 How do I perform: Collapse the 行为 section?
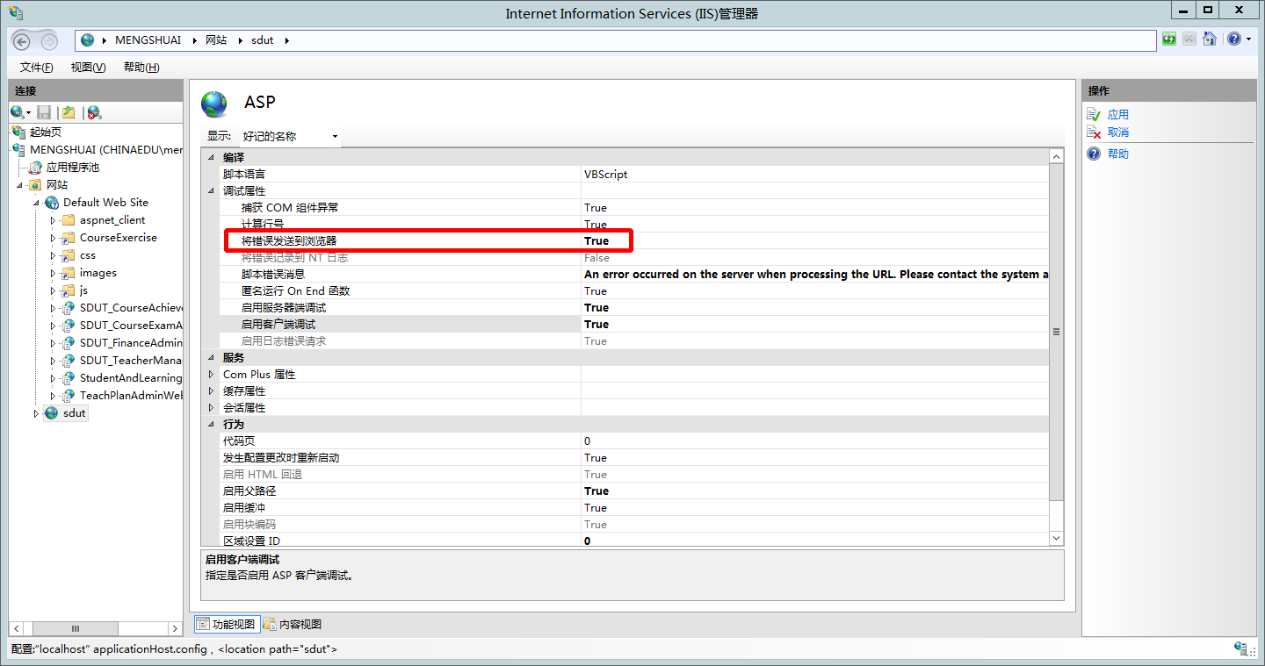[211, 424]
